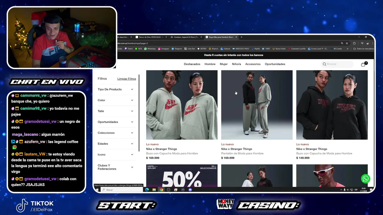
Task: Open gray Buzo con Capucha Moda para Hombre
Action: click(172, 153)
